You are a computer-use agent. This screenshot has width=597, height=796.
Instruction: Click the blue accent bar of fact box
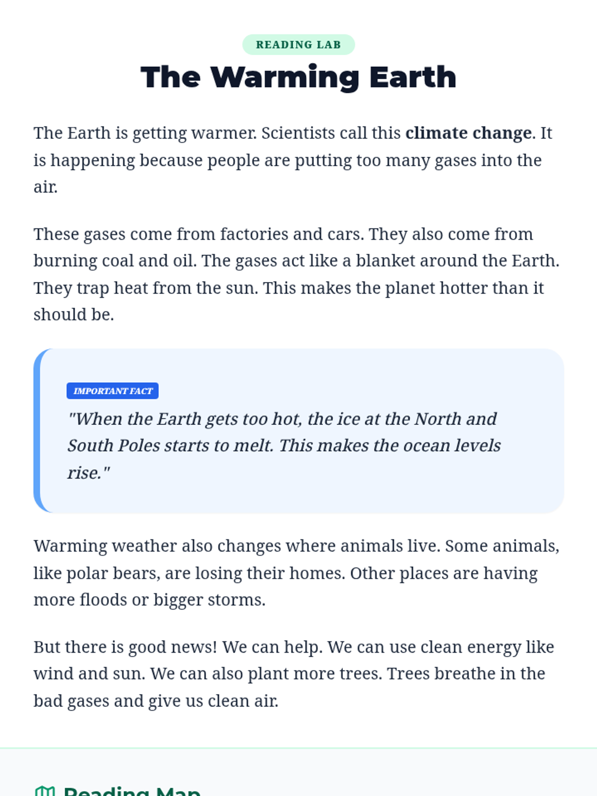tap(37, 431)
